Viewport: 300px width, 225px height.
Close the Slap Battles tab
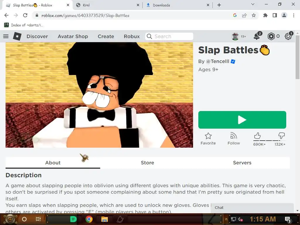click(68, 5)
